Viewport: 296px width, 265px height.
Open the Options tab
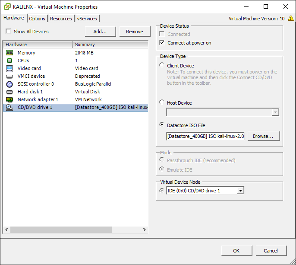(37, 19)
